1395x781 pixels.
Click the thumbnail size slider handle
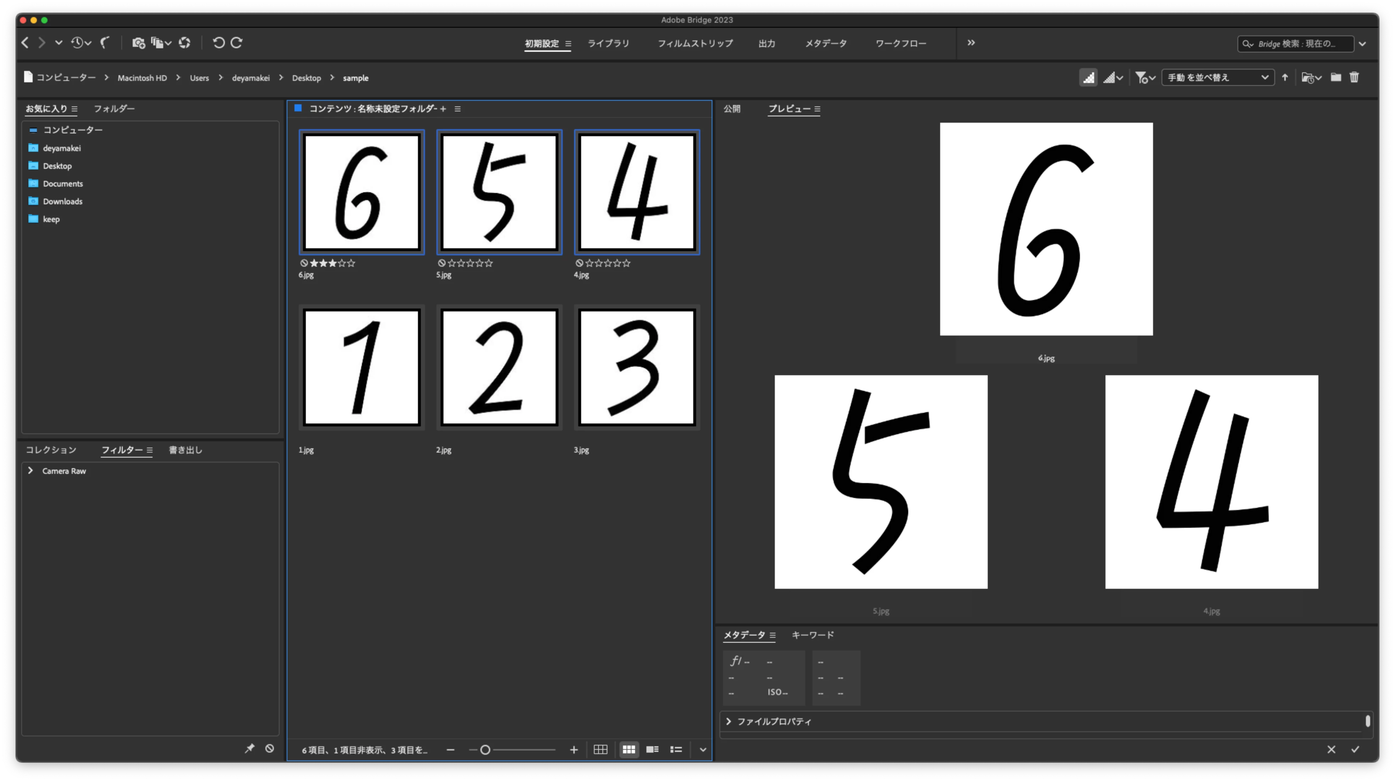485,749
